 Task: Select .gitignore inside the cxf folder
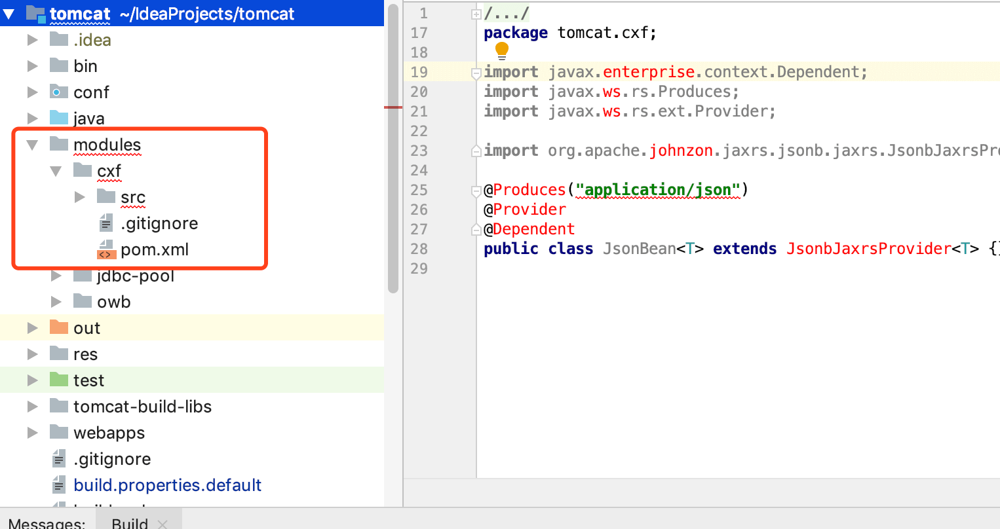(159, 223)
